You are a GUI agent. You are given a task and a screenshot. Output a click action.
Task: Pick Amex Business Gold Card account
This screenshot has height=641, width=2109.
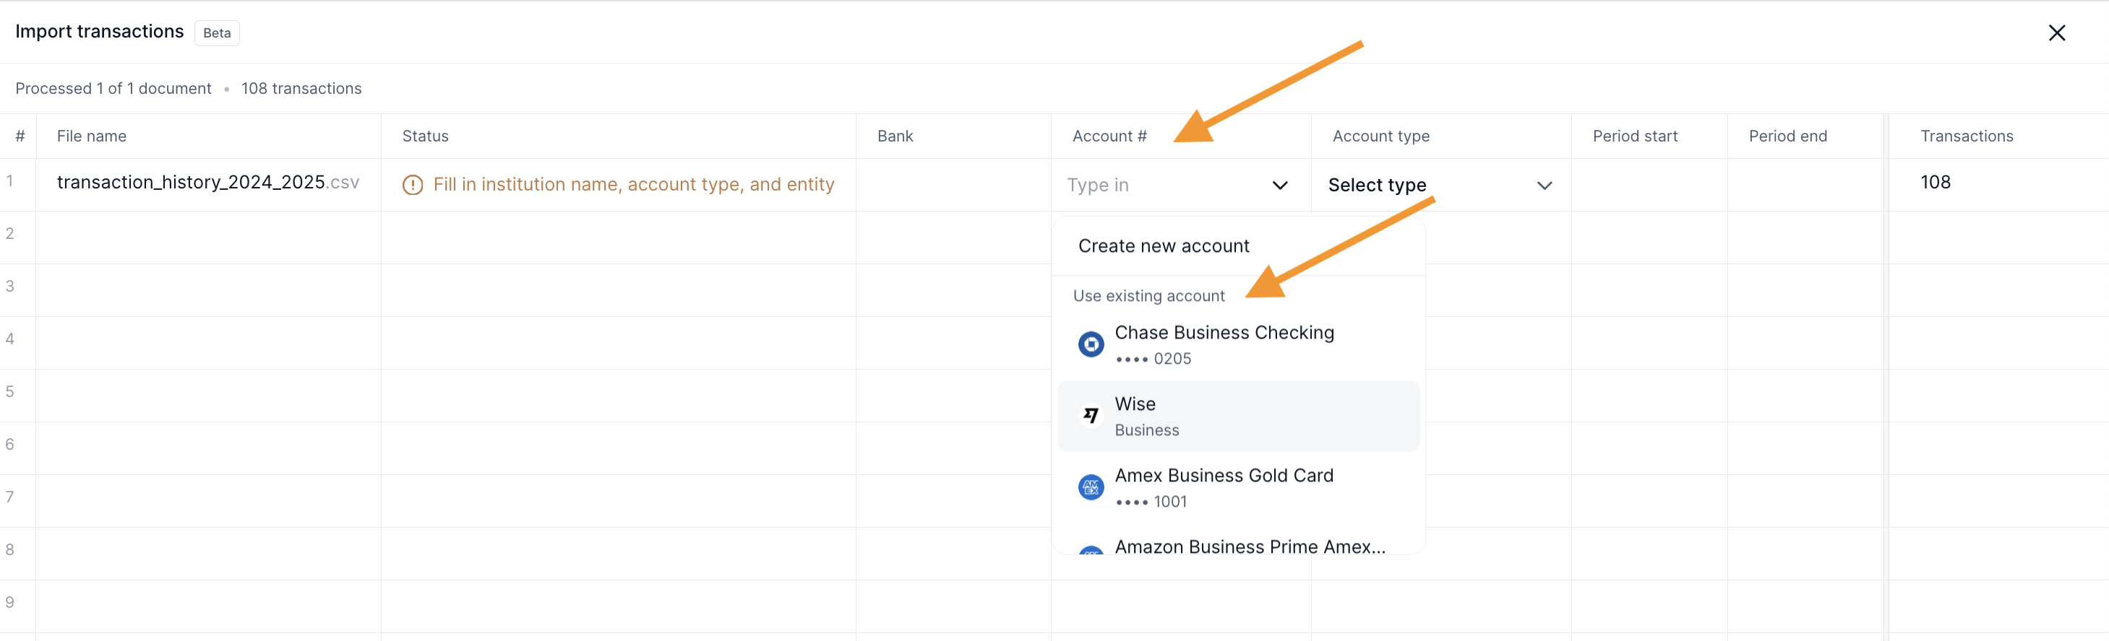pos(1238,487)
